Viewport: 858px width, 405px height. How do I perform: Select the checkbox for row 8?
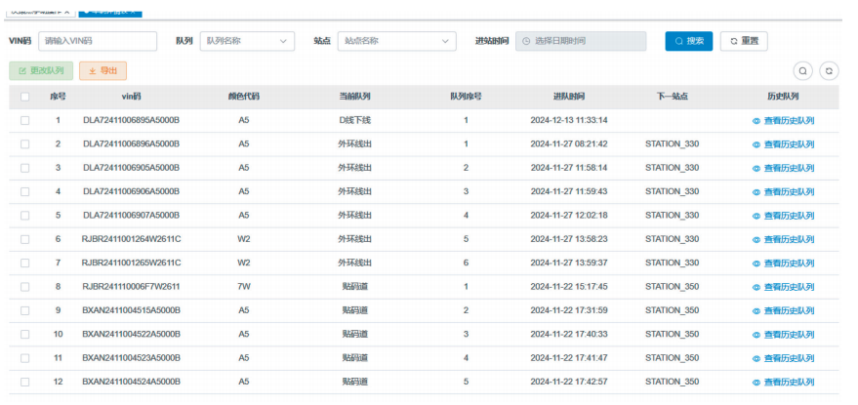(25, 287)
